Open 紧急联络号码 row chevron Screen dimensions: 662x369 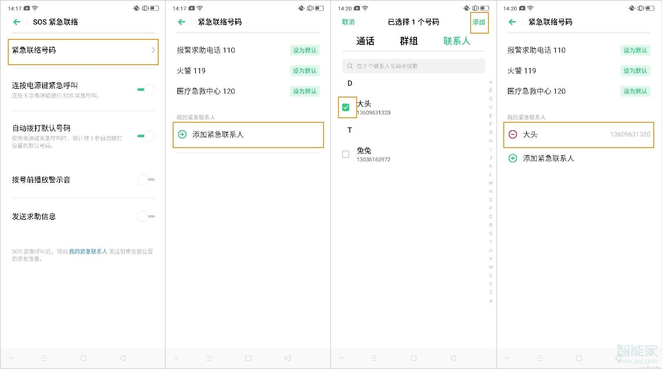pyautogui.click(x=153, y=50)
